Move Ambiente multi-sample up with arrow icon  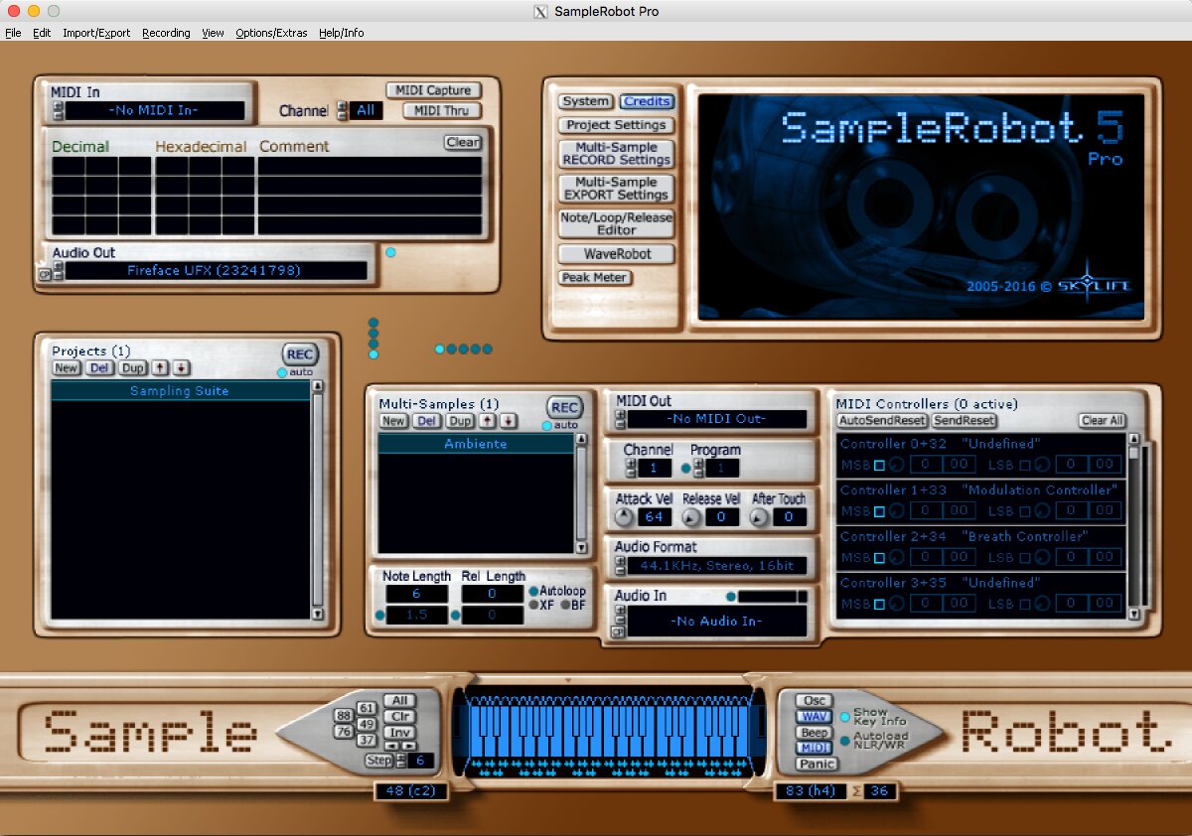tap(488, 421)
